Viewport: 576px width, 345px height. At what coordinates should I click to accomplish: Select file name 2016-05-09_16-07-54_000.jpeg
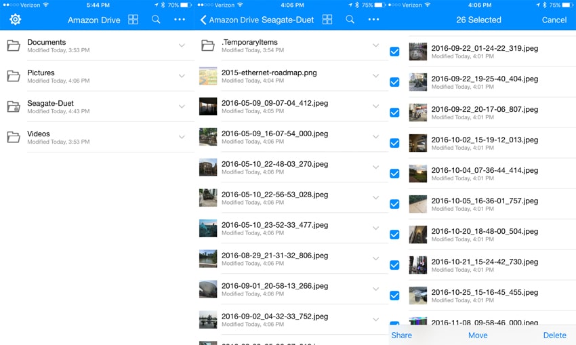[274, 134]
